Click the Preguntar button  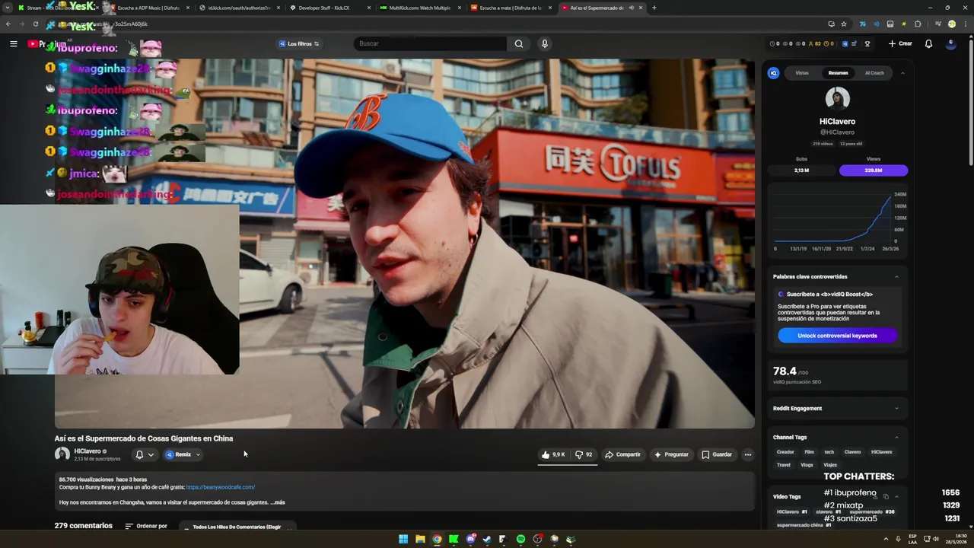pyautogui.click(x=671, y=454)
